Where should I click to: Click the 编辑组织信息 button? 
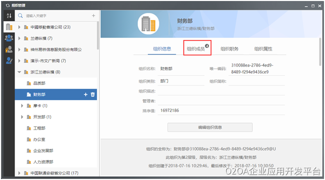210,127
